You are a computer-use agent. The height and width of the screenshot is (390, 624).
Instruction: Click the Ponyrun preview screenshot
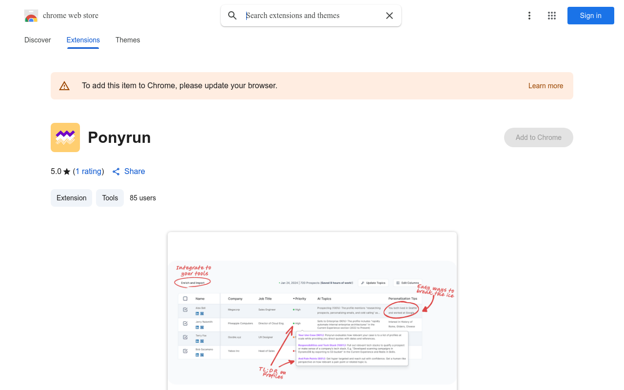tap(312, 311)
